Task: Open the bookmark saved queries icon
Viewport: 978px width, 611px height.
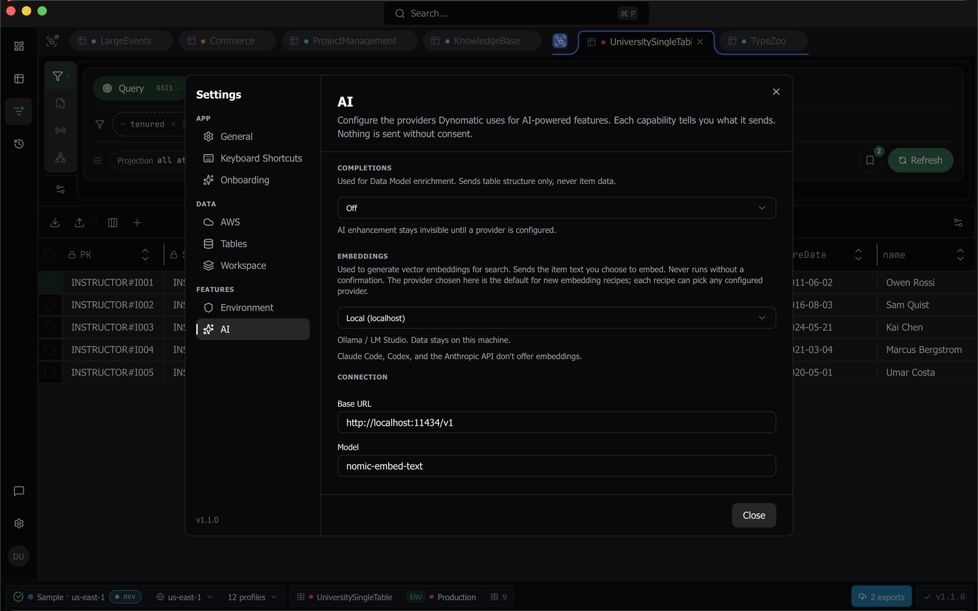Action: pyautogui.click(x=870, y=160)
